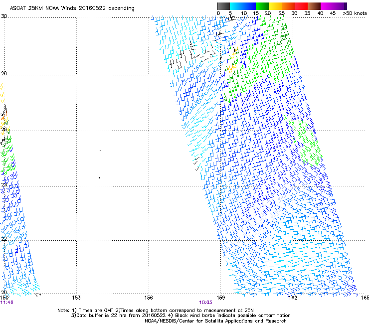Click the gray 0-5 knots color segment

click(x=223, y=6)
